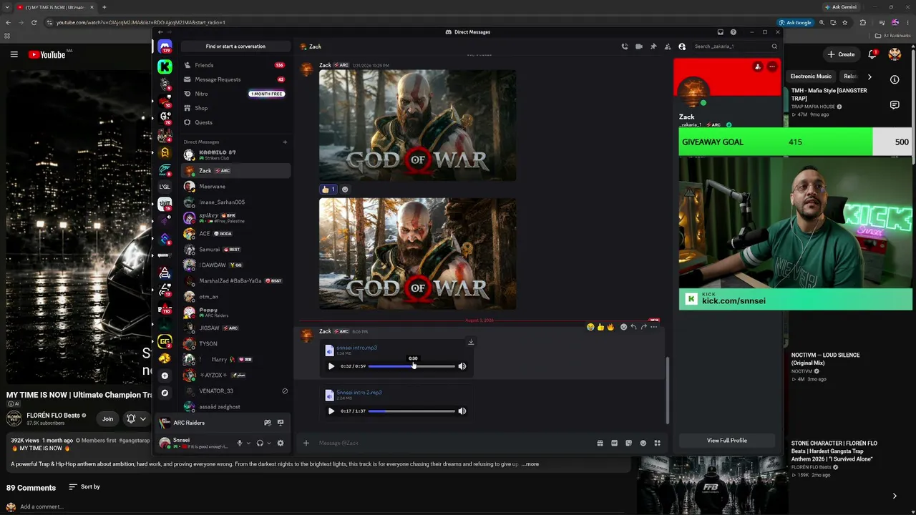Join the FLORÈN FLO Beats channel
Viewport: 916px width, 515px height.
107,419
